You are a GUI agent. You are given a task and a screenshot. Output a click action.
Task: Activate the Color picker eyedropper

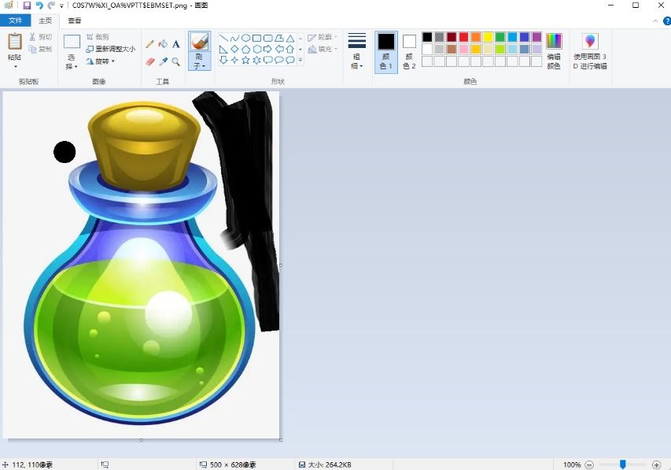pos(163,61)
